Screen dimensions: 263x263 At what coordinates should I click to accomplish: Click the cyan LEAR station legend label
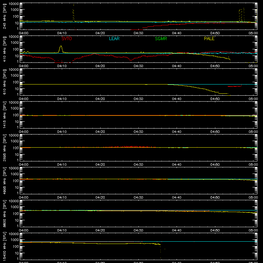[x=114, y=38]
